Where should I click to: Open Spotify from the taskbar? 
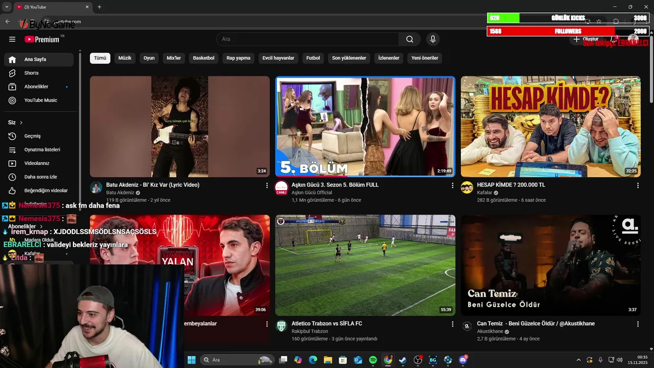[x=373, y=360]
